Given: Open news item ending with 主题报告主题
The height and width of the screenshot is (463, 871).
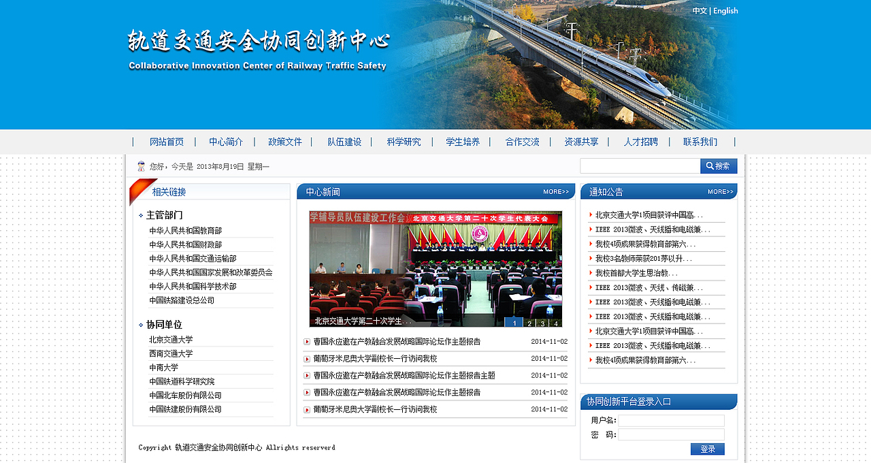Looking at the screenshot, I should click(x=404, y=376).
